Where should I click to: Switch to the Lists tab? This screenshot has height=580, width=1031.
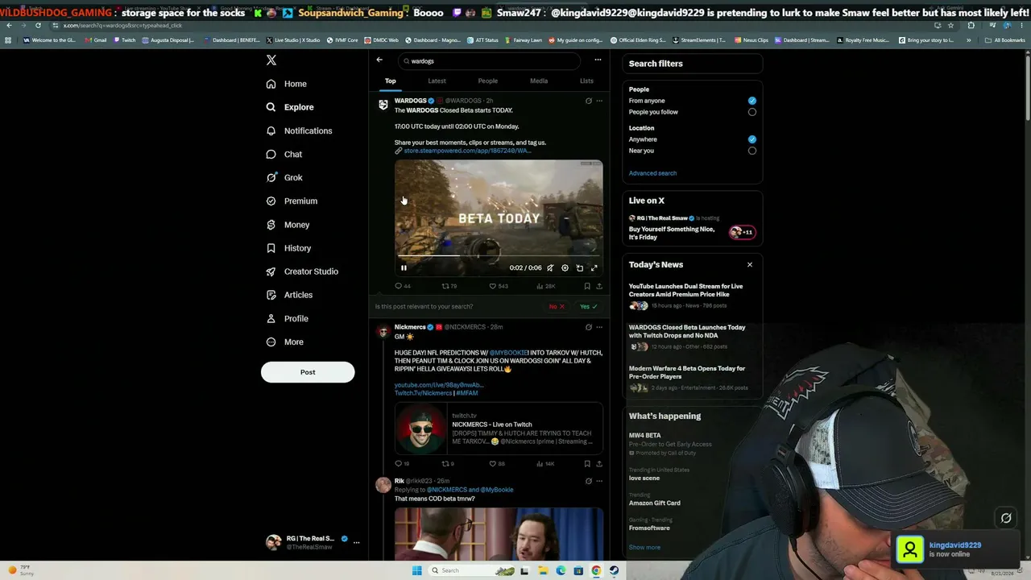tap(586, 81)
